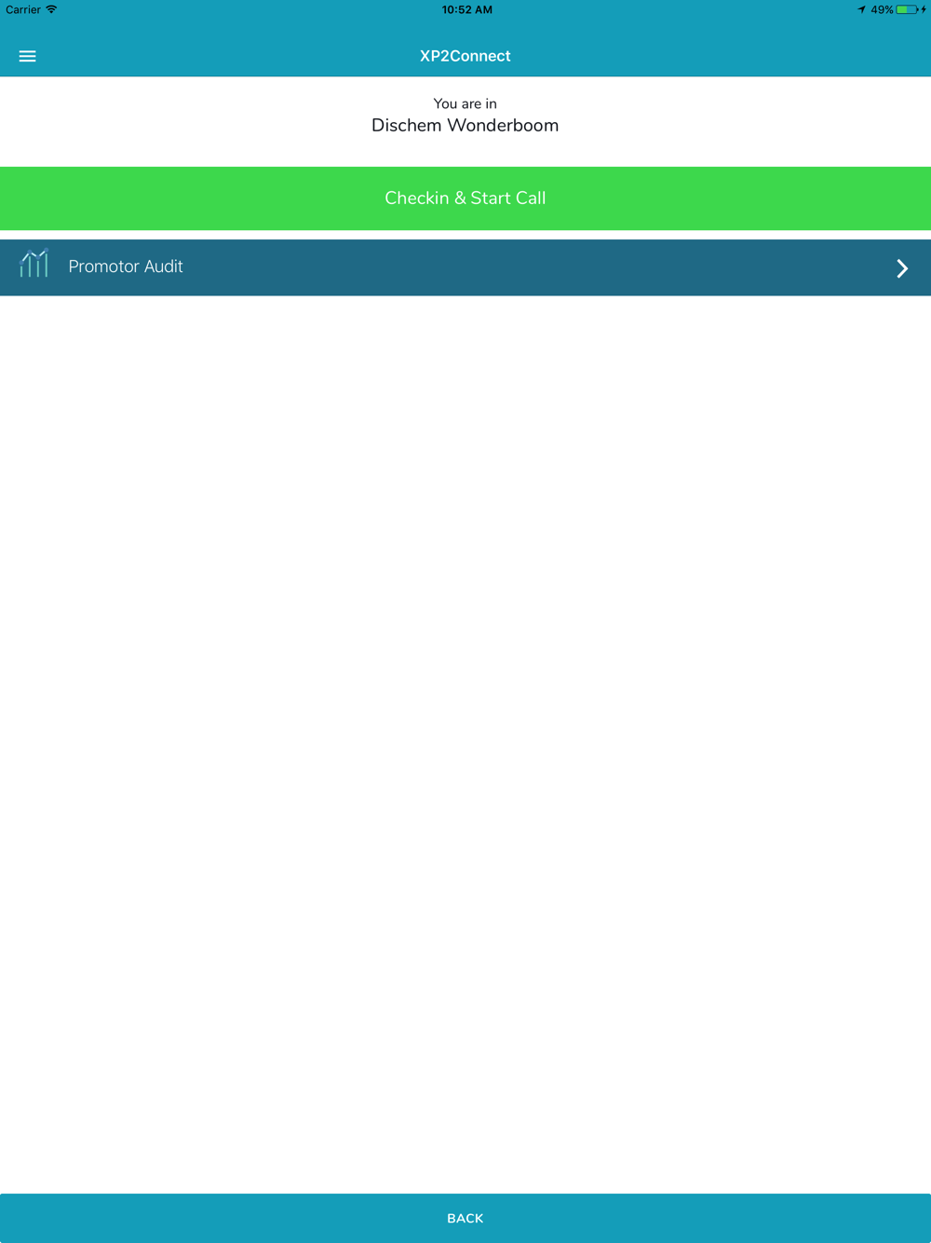Tap Checkin & Start Call button
This screenshot has height=1243, width=931.
point(465,198)
